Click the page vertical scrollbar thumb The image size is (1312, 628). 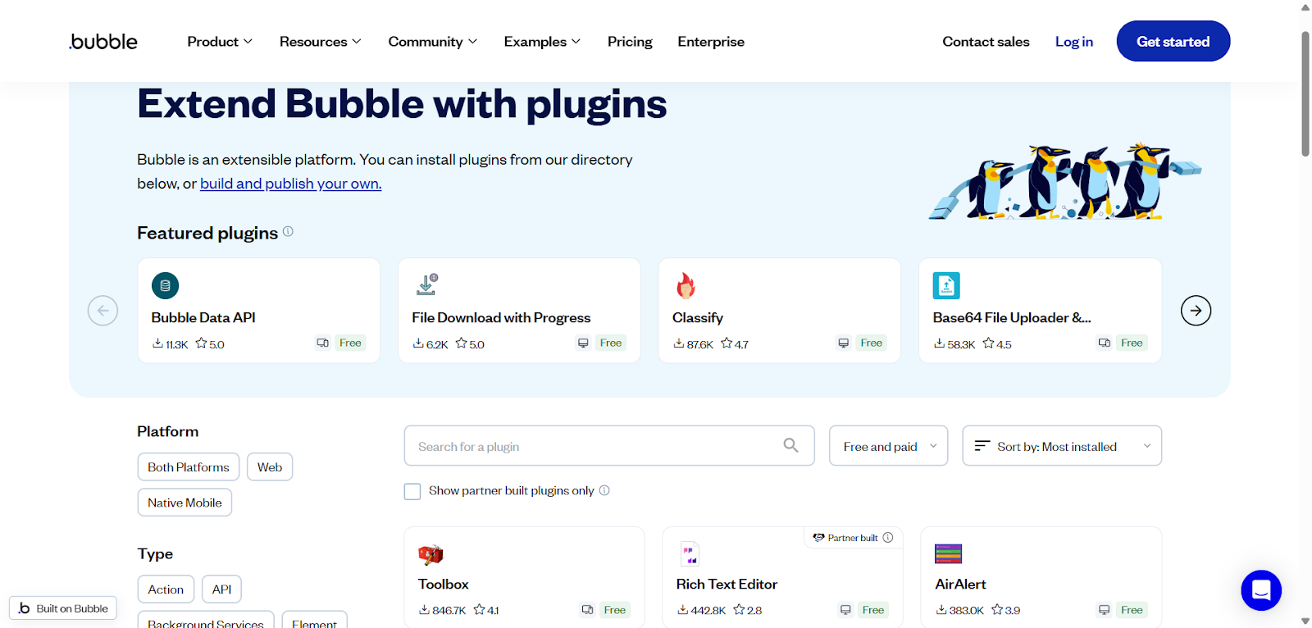coord(1305,93)
